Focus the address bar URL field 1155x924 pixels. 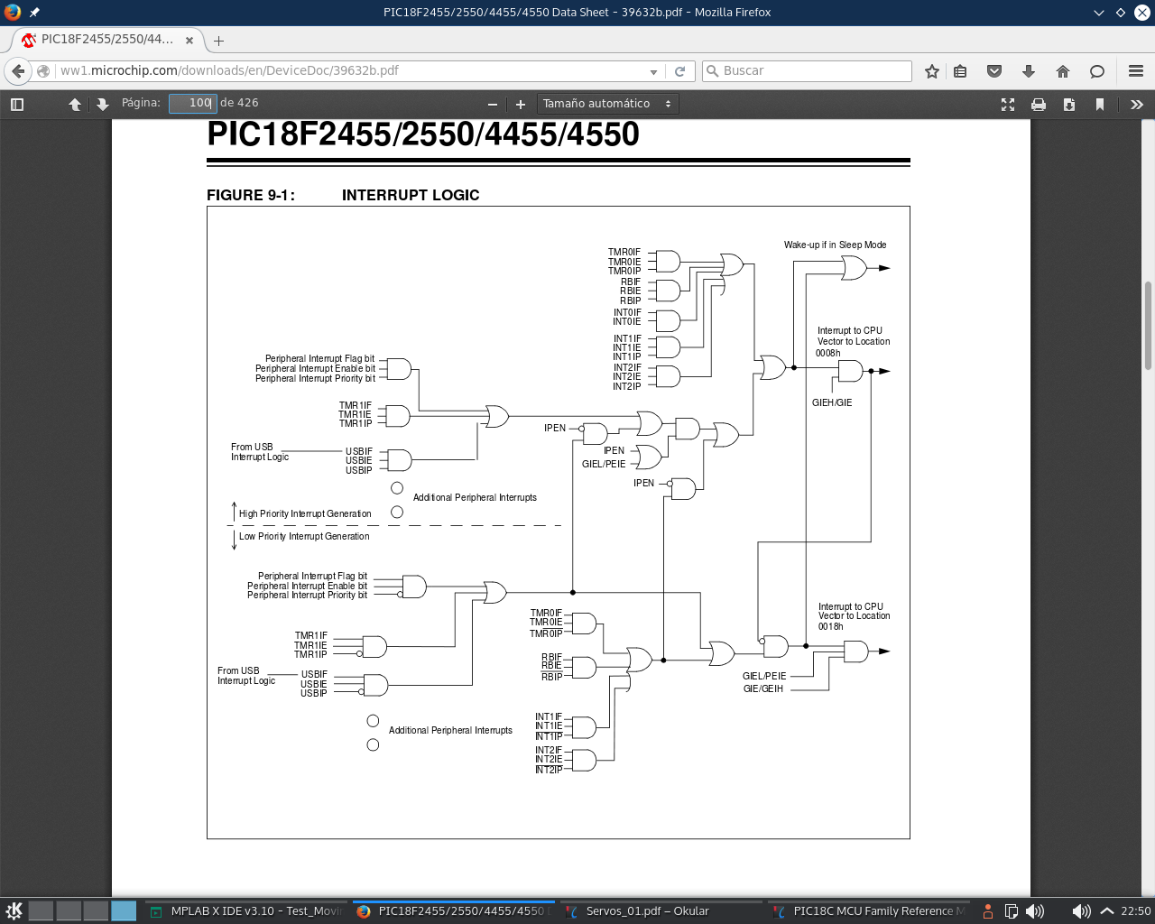coord(350,71)
